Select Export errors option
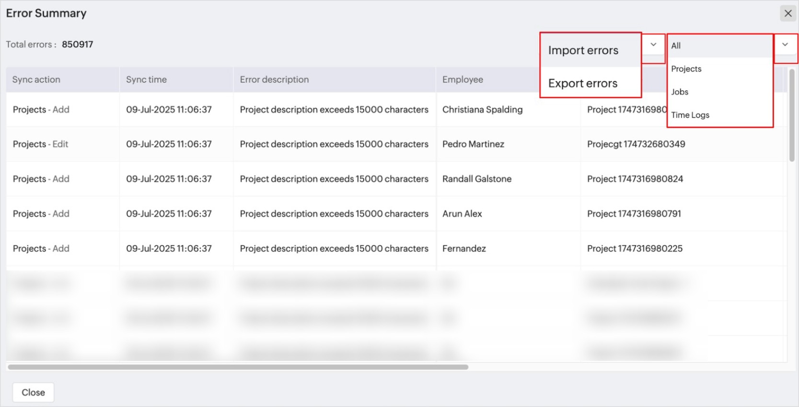The image size is (799, 407). [583, 83]
